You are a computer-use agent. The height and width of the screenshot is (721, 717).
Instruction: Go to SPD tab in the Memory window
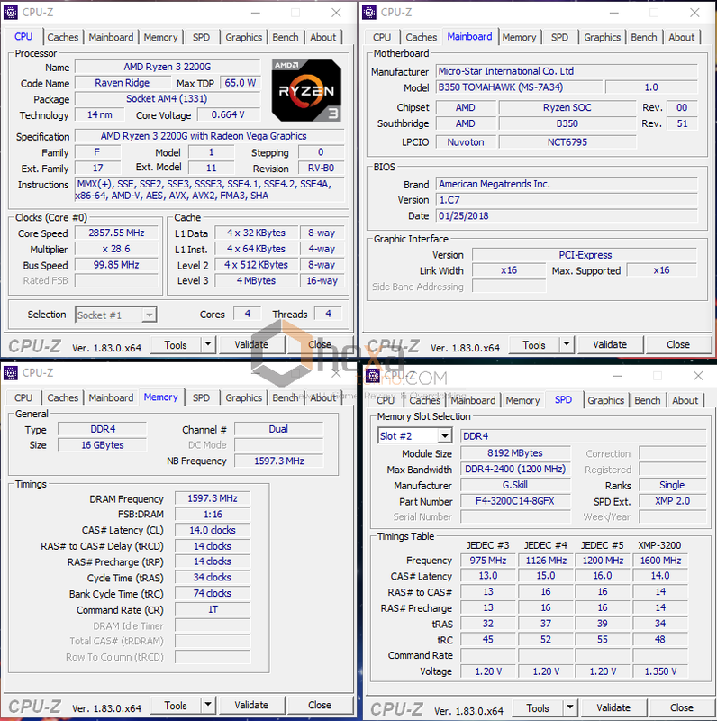(x=201, y=397)
